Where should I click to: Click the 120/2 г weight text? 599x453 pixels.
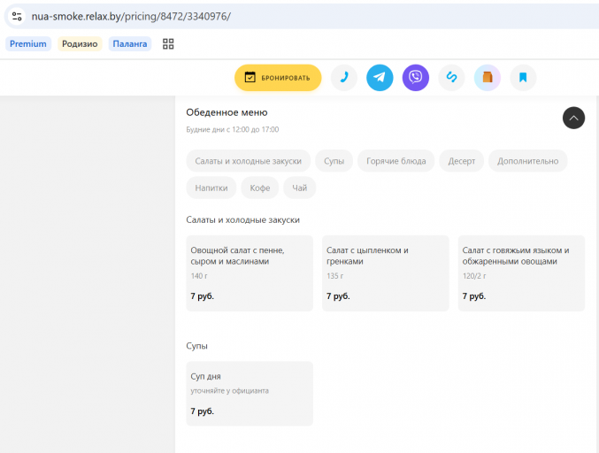point(474,276)
